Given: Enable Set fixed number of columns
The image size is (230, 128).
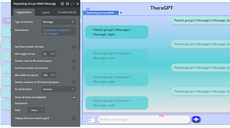Looking at the screenshot, I should [x=74, y=68].
